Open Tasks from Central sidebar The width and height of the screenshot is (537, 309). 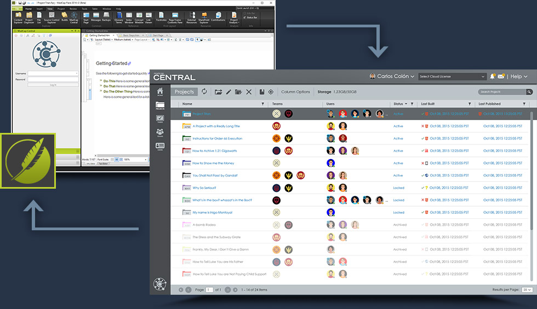(160, 119)
